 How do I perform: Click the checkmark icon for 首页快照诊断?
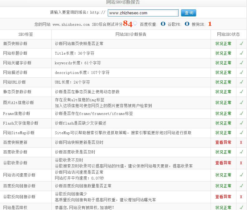pyautogui.click(x=241, y=44)
